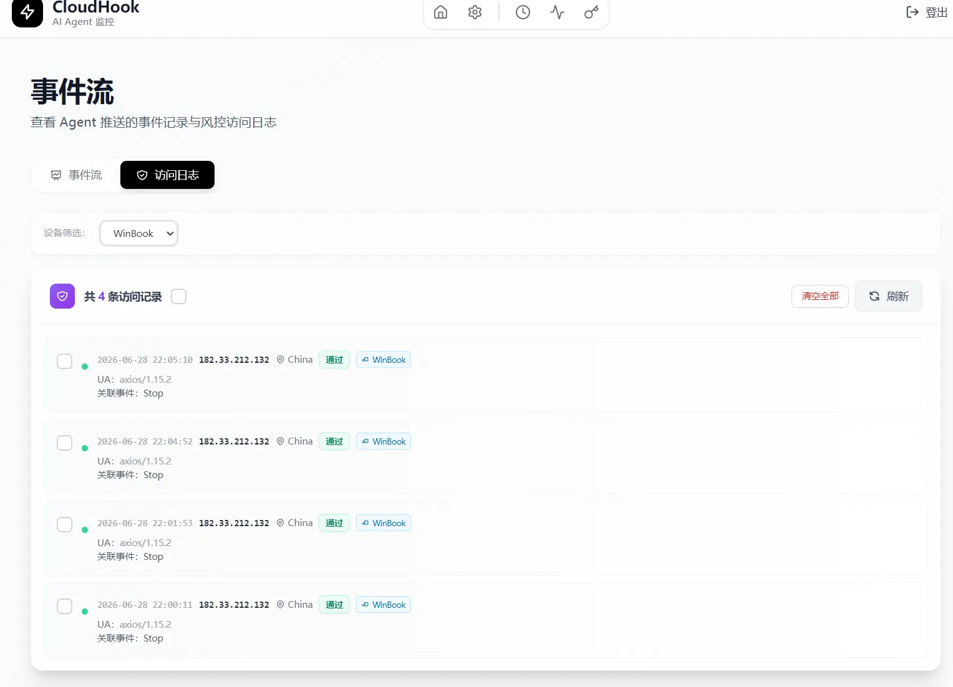This screenshot has height=687, width=953.
Task: Click the 设备筛选 label
Action: click(64, 233)
